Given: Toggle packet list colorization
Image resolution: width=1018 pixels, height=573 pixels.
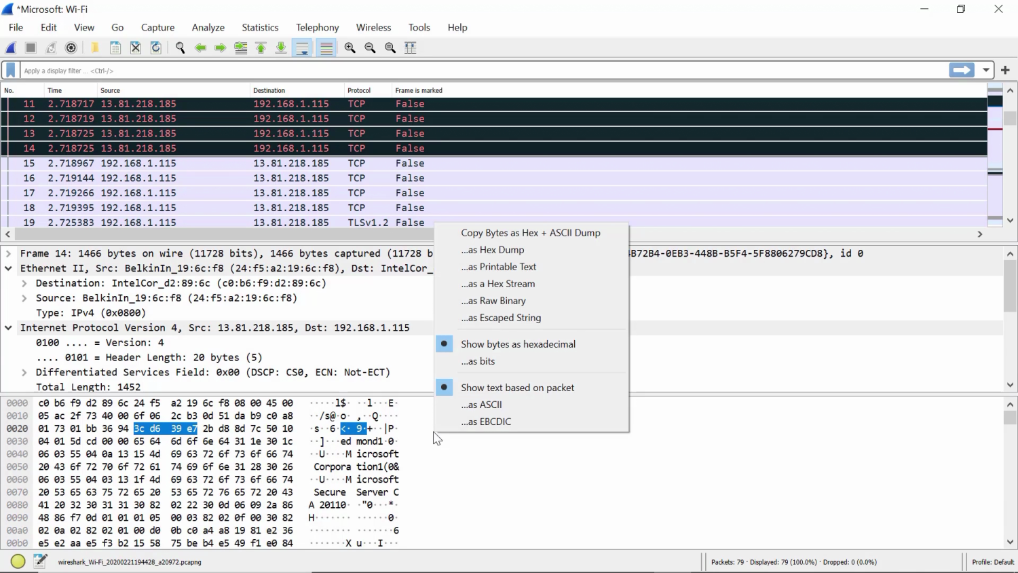Looking at the screenshot, I should tap(326, 48).
